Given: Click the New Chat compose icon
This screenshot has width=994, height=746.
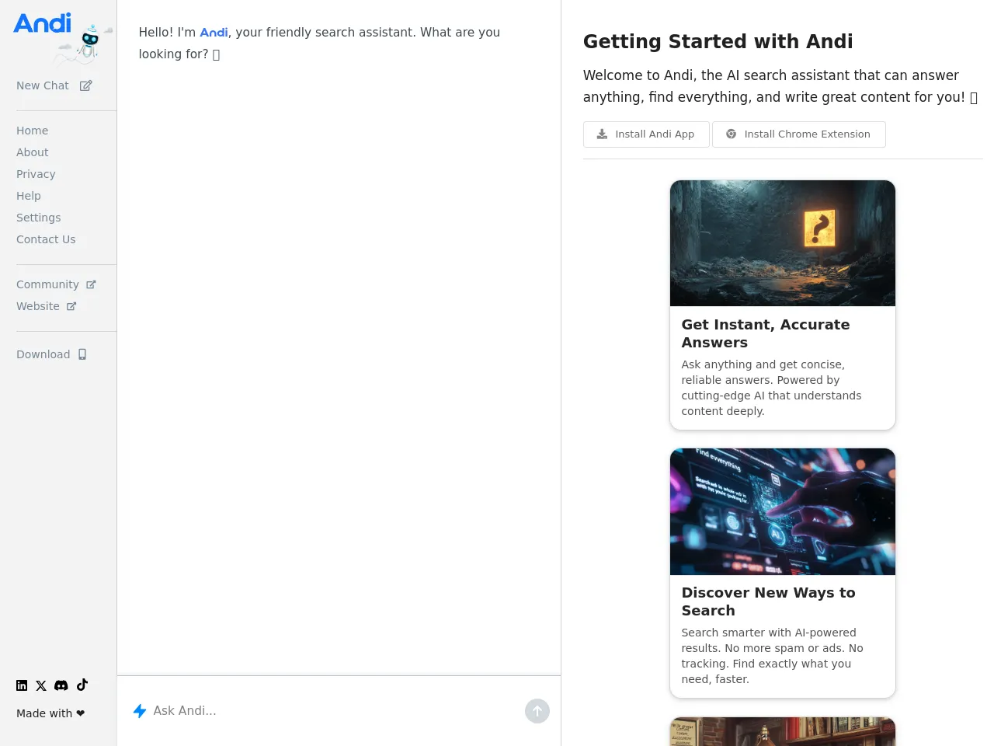Looking at the screenshot, I should [85, 85].
